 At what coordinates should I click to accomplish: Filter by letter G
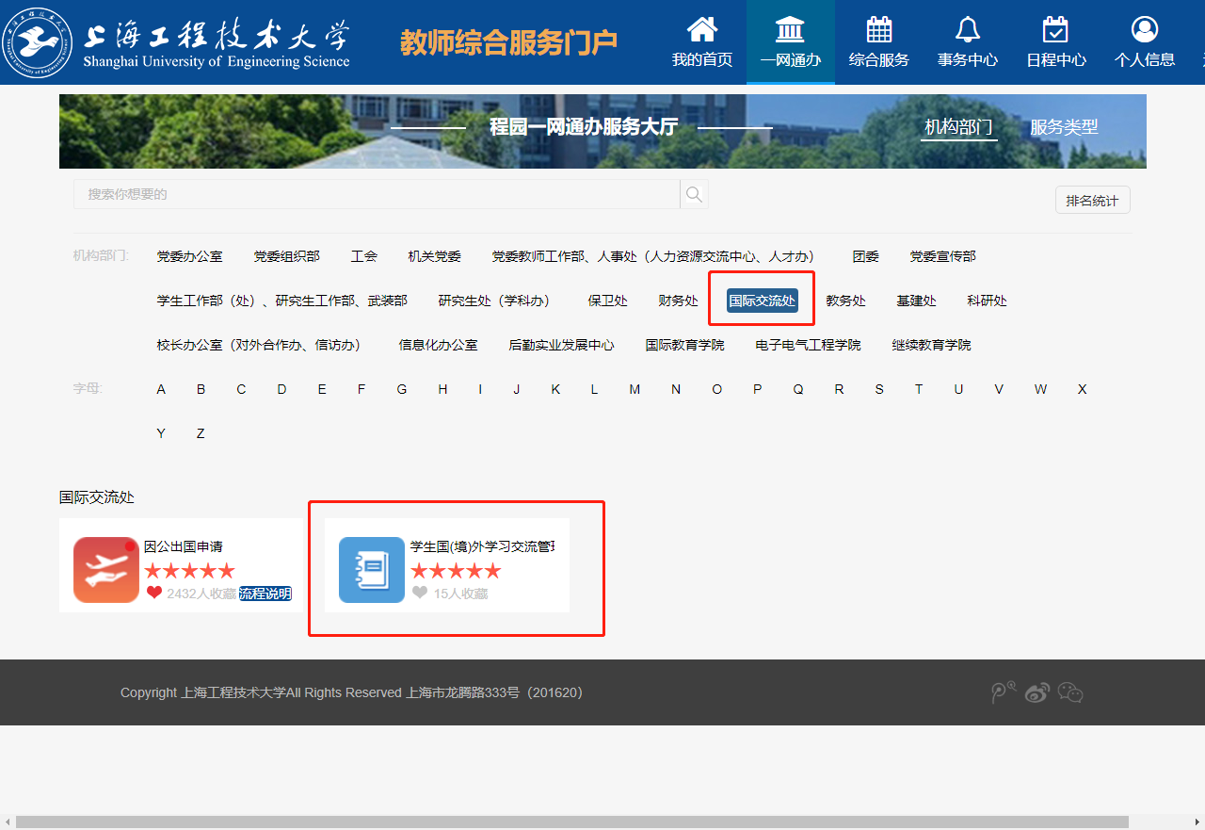tap(402, 389)
